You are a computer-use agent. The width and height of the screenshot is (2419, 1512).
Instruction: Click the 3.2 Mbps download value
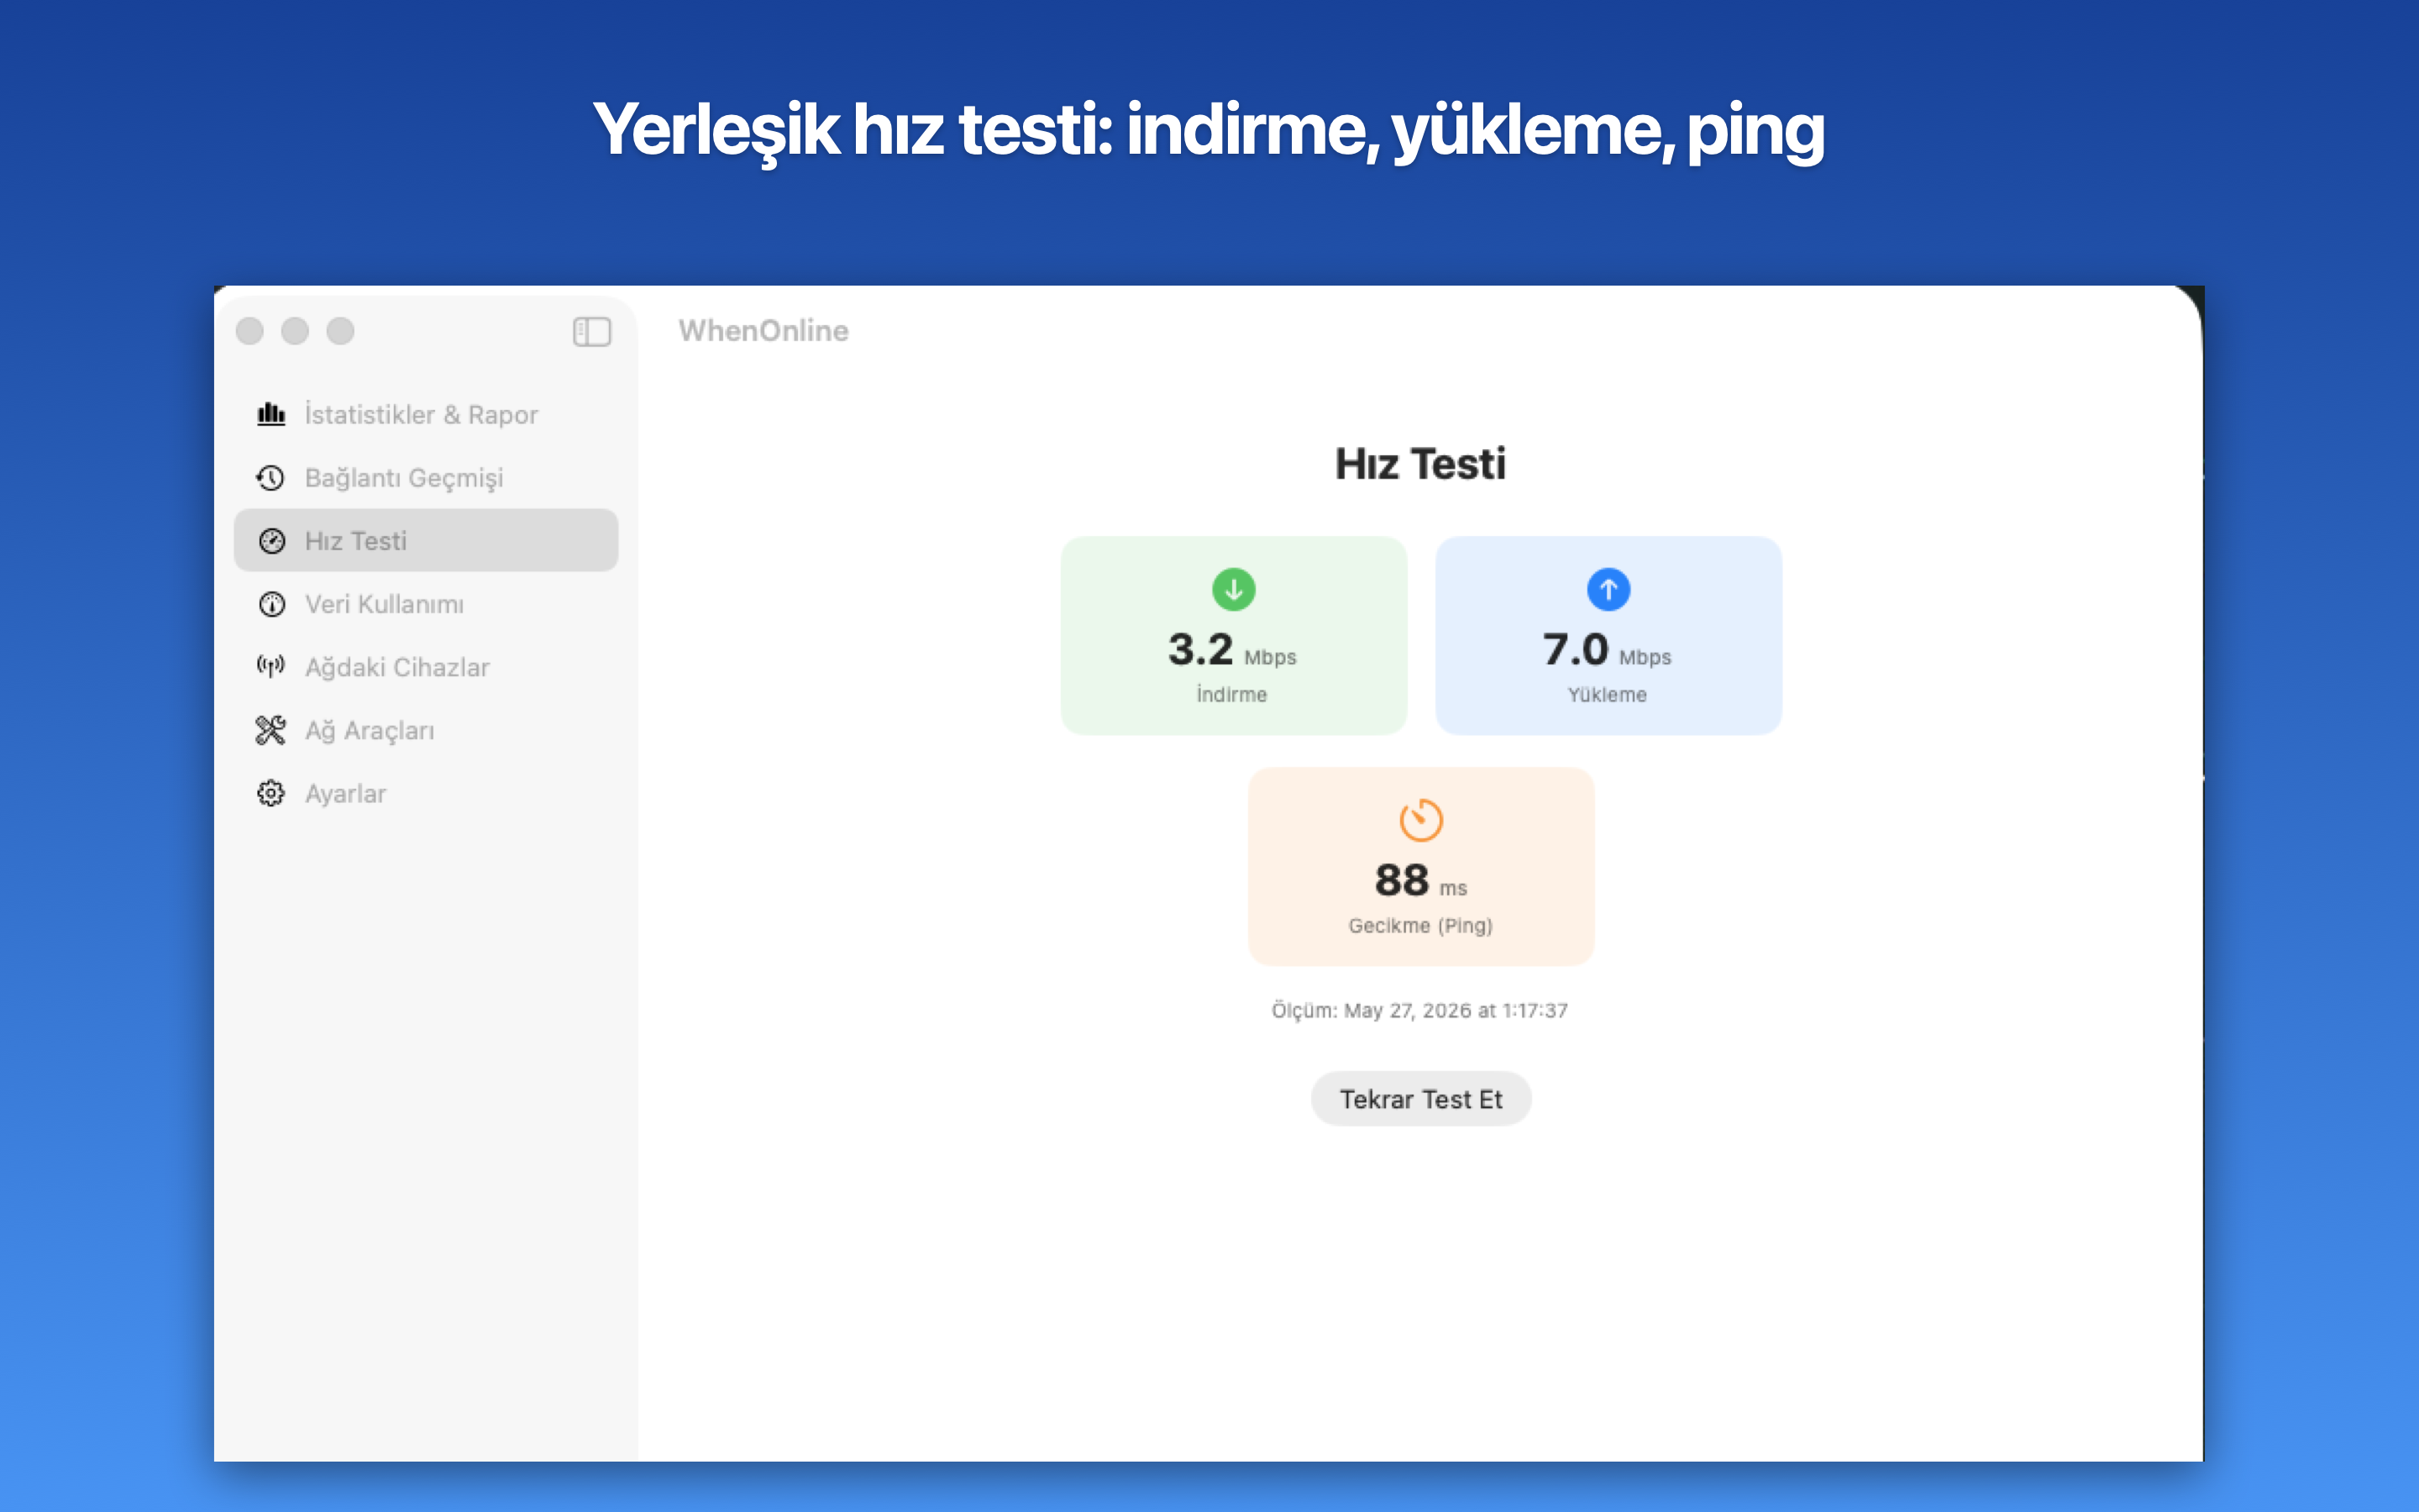pyautogui.click(x=1231, y=651)
